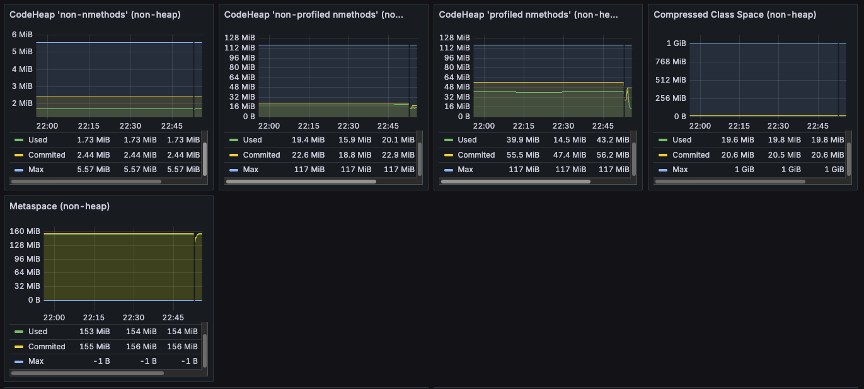Click horizontal scrollbar under non-profiled nmethods legend
864x389 pixels.
click(301, 182)
